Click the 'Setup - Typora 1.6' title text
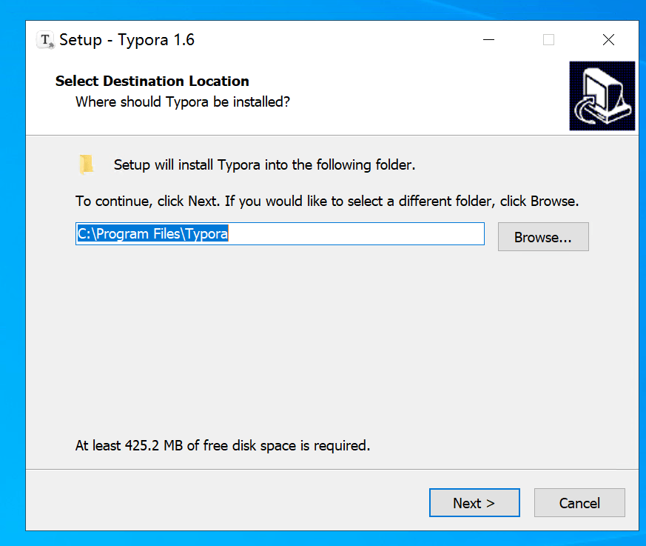 coord(127,40)
